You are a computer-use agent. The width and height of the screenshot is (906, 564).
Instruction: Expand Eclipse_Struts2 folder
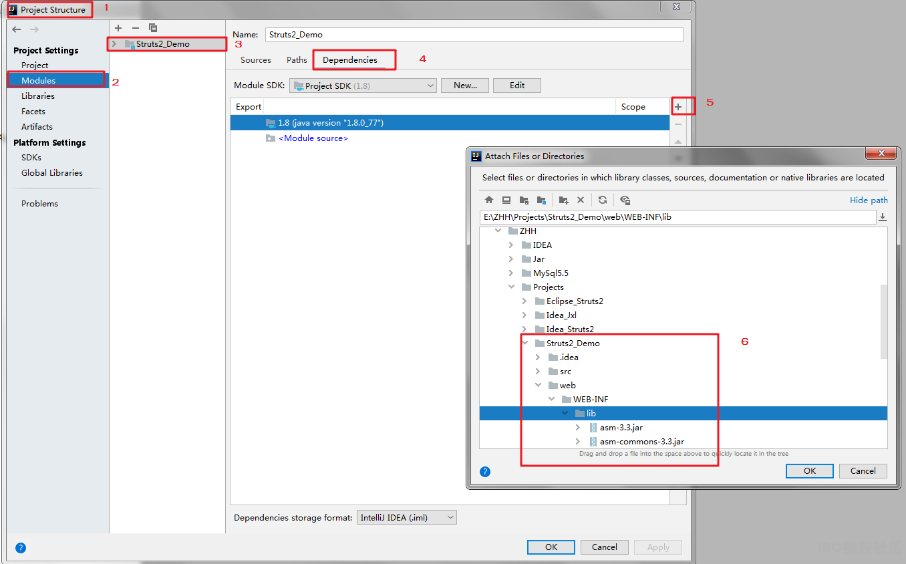[x=524, y=301]
